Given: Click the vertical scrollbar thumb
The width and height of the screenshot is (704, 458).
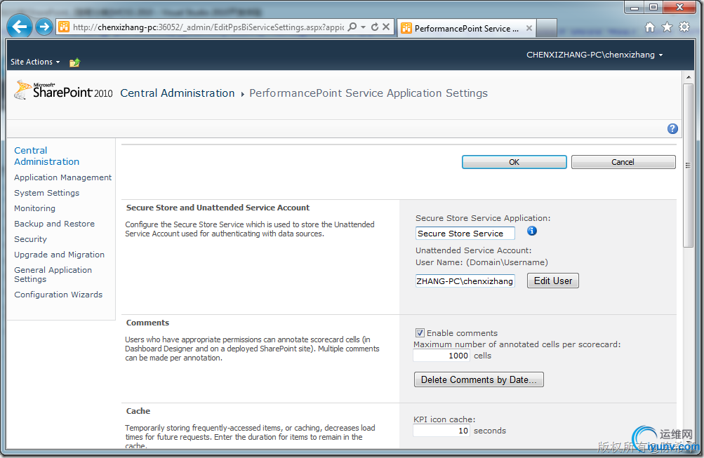Looking at the screenshot, I should [688, 165].
